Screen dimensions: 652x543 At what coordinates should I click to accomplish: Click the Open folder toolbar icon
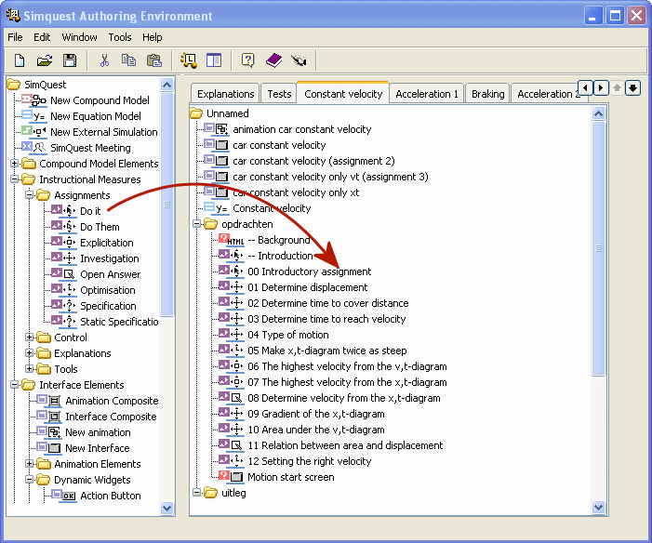tap(45, 60)
